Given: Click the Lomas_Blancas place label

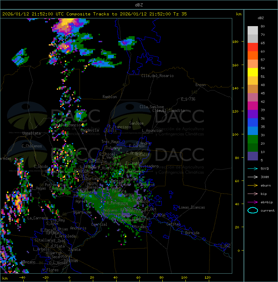Looking at the screenshot, I should [x=192, y=207].
